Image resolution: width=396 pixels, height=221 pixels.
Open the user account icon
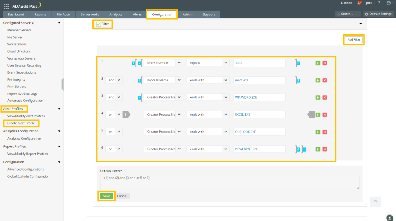(389, 3)
